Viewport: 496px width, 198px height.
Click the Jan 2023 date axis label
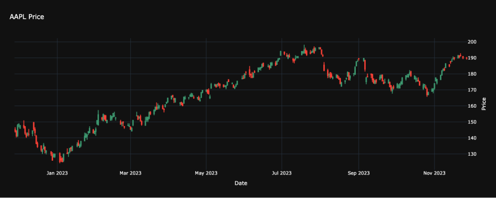pyautogui.click(x=57, y=173)
